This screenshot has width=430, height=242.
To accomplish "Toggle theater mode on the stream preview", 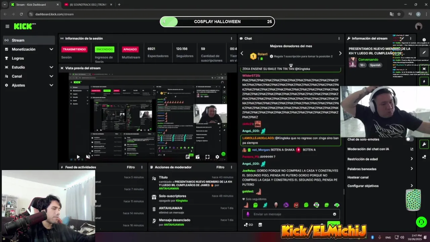I will click(x=198, y=157).
